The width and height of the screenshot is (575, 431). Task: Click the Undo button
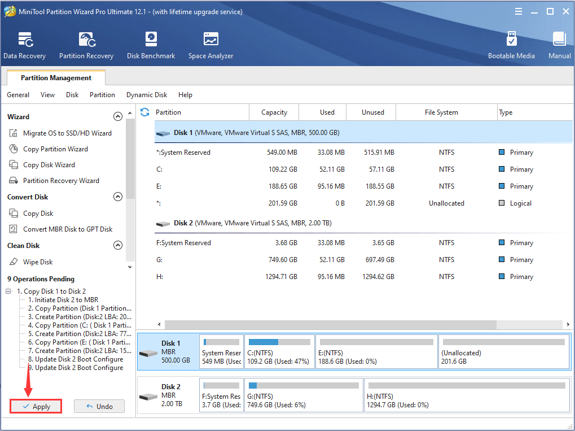[x=99, y=406]
